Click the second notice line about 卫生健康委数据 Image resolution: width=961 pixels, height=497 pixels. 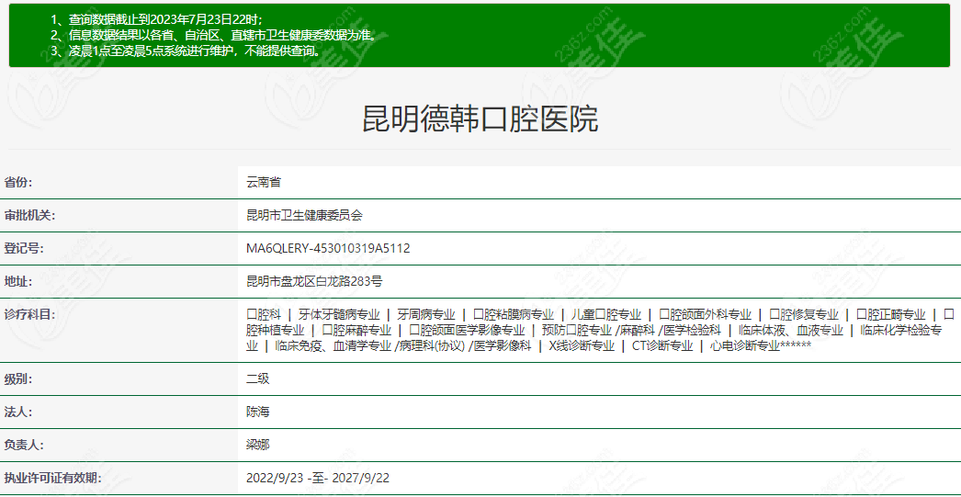coord(213,35)
